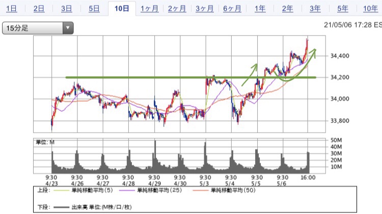Click the 5/6 date axis label
382x214 pixels.
[x=281, y=184]
